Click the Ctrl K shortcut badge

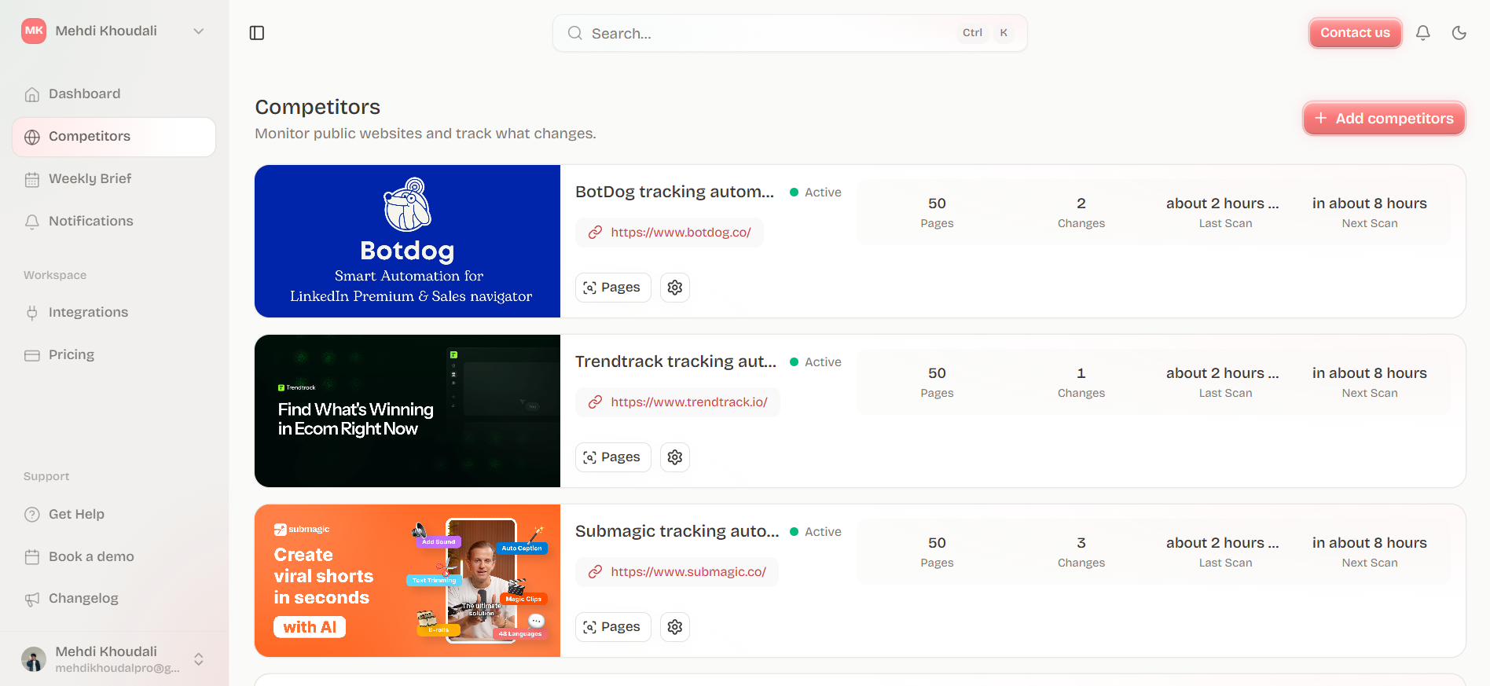[x=985, y=33]
